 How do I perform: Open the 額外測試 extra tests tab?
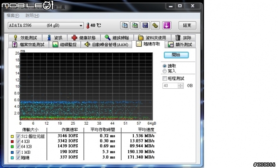180,44
